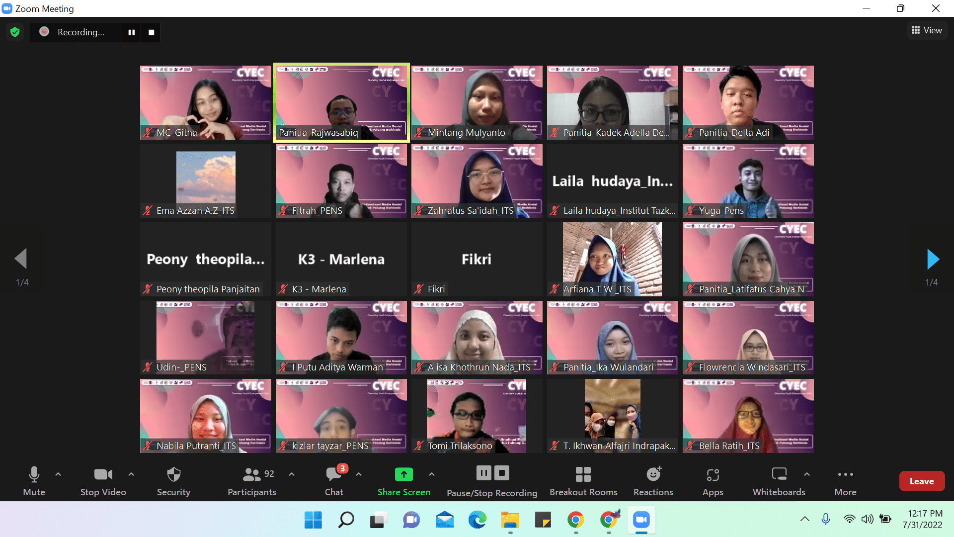Click the green Share Screen icon

[x=403, y=474]
